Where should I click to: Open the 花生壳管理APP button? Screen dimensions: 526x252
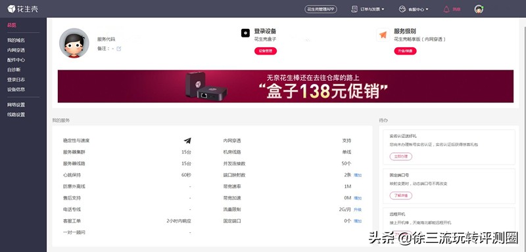(321, 9)
